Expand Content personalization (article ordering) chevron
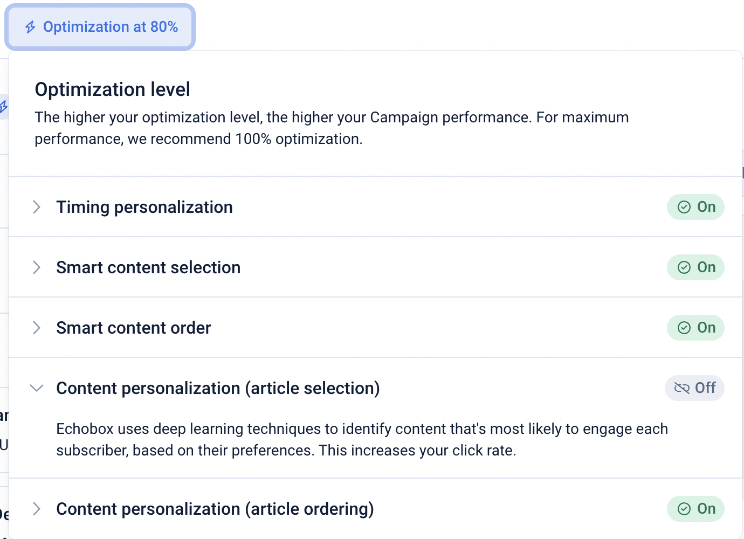 [37, 509]
